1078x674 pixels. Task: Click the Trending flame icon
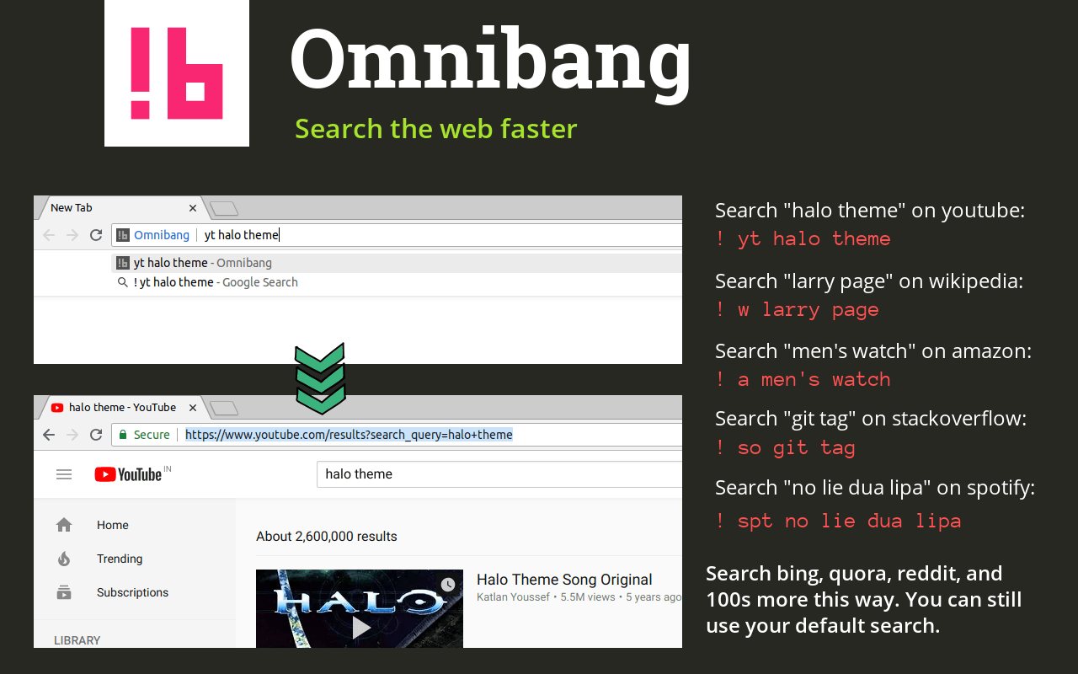pyautogui.click(x=63, y=558)
